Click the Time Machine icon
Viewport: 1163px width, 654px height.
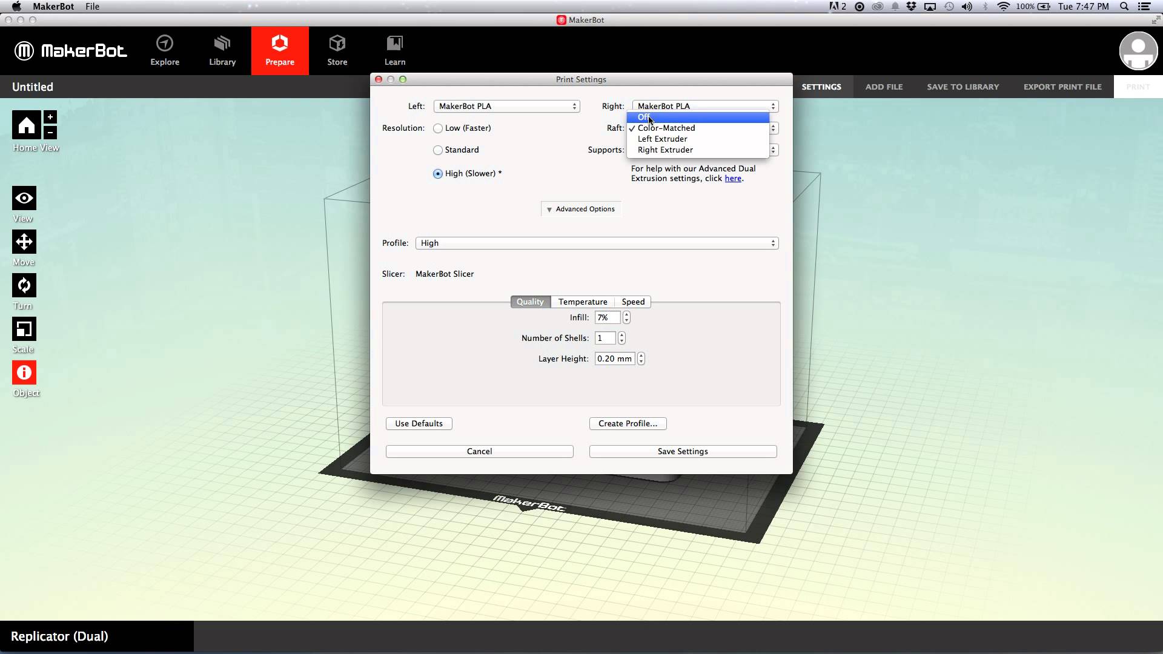pyautogui.click(x=949, y=7)
